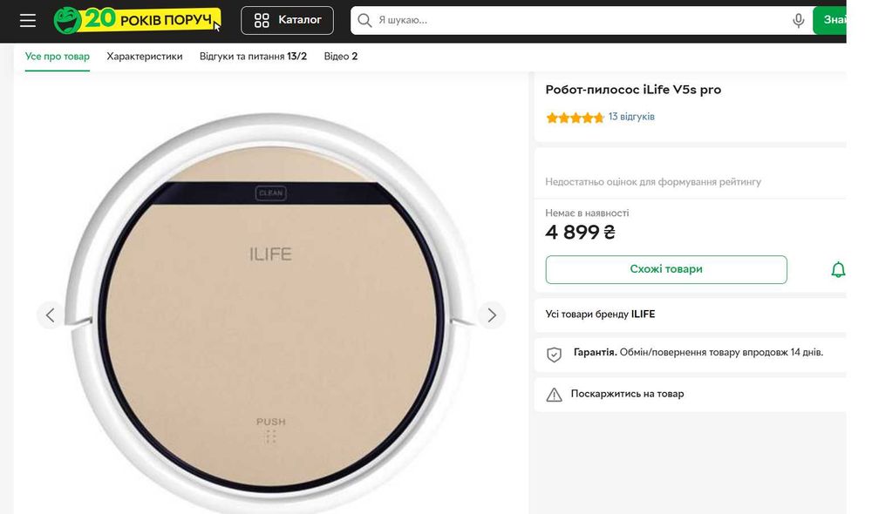
Task: Click the Схожі товари button
Action: tap(666, 269)
